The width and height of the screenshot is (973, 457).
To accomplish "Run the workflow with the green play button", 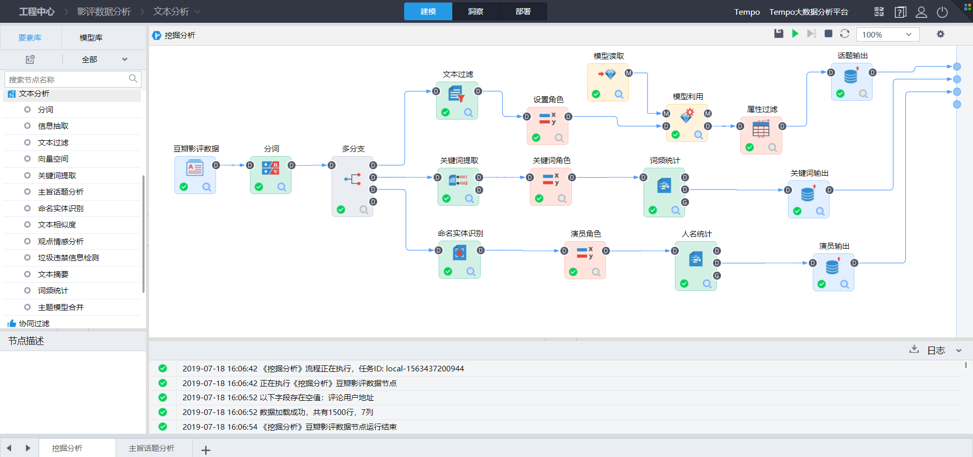I will (x=795, y=33).
